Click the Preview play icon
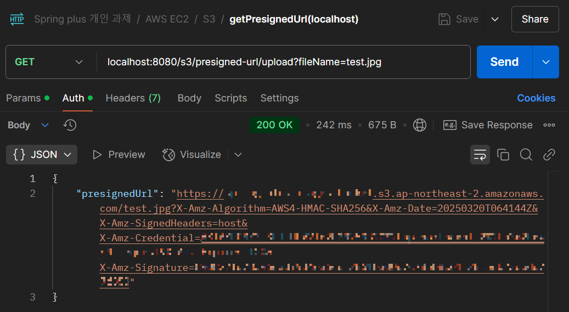 (97, 155)
